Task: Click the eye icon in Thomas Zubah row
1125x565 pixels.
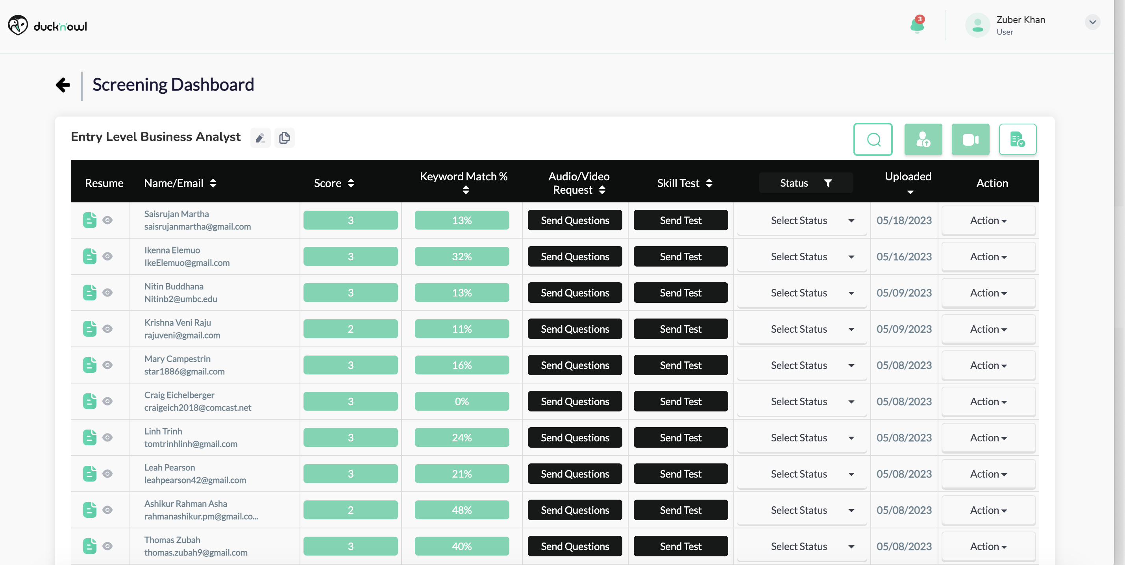Action: pos(107,546)
